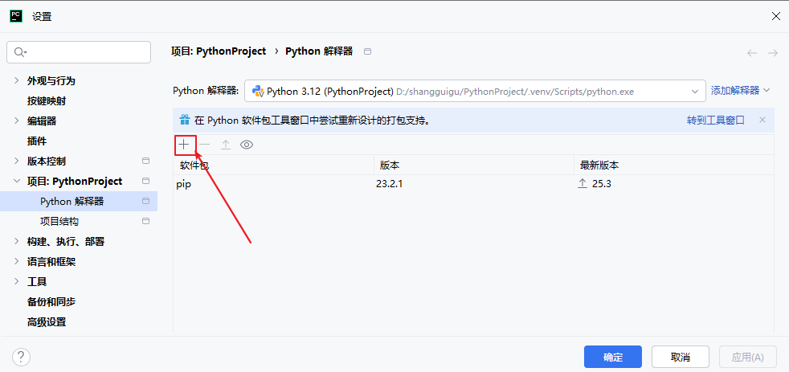Viewport: 789px width, 372px height.
Task: Collapse the 项目: PythonProject section
Action: [17, 182]
